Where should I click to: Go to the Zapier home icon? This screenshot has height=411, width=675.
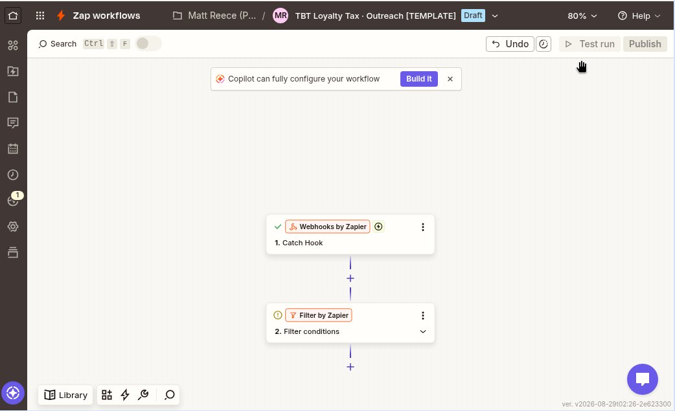pyautogui.click(x=13, y=16)
